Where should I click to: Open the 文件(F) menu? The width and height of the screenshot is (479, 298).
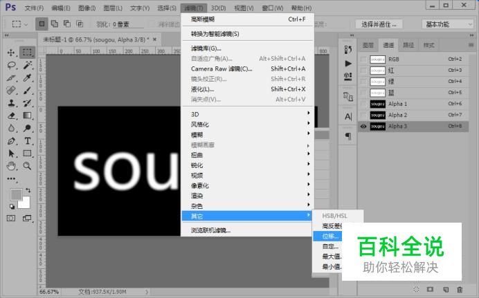coord(34,8)
